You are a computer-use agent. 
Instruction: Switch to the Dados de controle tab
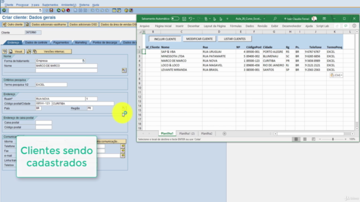click(36, 43)
